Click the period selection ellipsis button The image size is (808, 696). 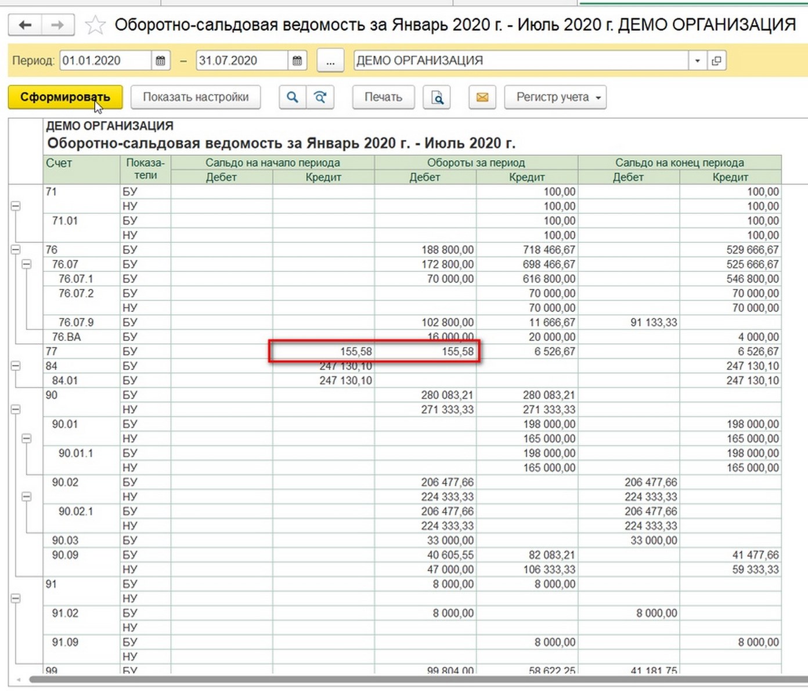click(330, 60)
